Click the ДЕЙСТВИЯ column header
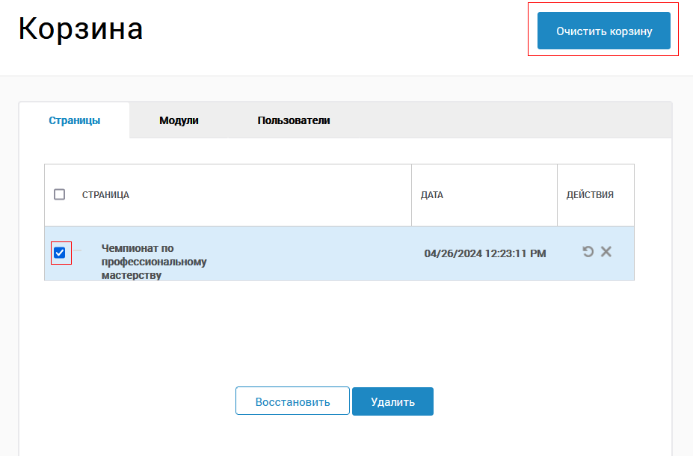 (590, 195)
